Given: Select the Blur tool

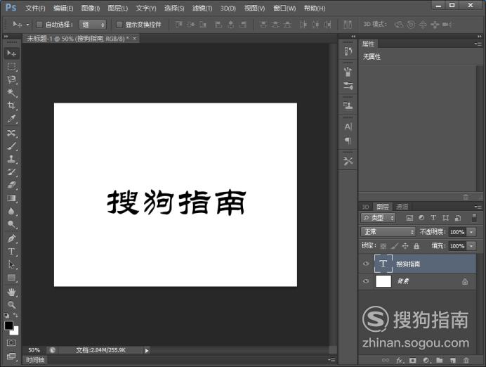Looking at the screenshot, I should tap(11, 211).
